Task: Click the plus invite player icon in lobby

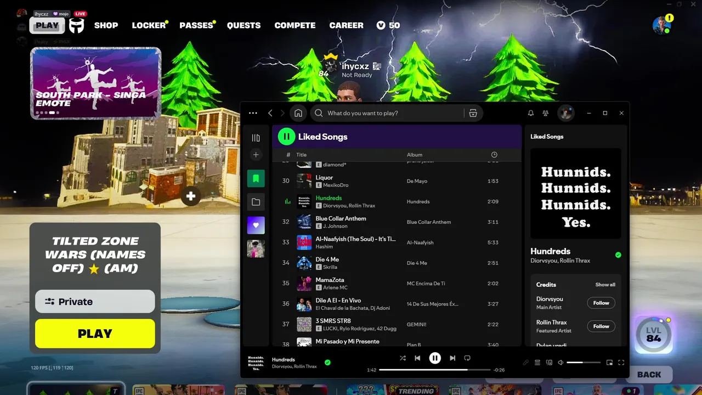Action: (191, 196)
